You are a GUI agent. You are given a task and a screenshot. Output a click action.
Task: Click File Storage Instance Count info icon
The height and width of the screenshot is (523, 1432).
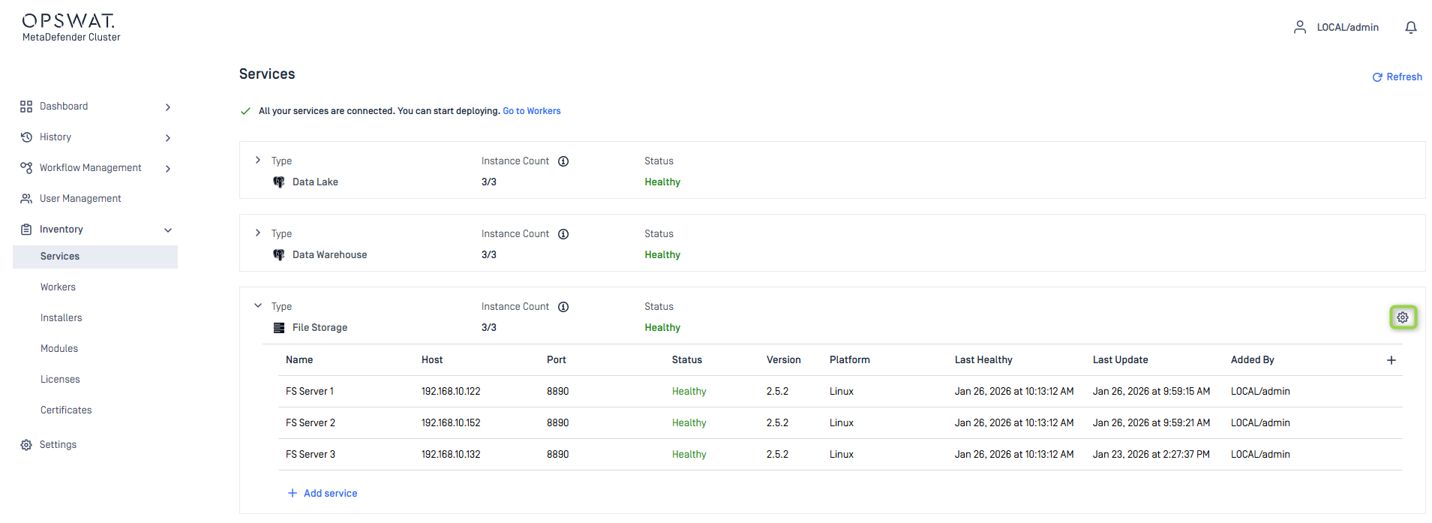(563, 307)
